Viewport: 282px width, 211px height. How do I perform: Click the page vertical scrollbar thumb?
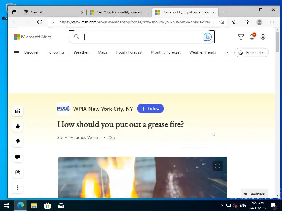tap(277, 42)
